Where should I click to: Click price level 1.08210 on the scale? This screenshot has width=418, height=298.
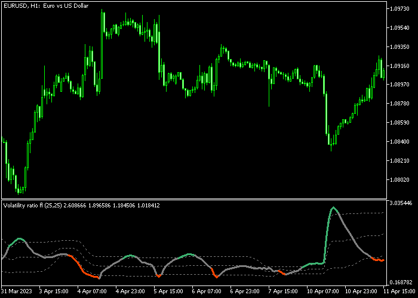coord(399,161)
